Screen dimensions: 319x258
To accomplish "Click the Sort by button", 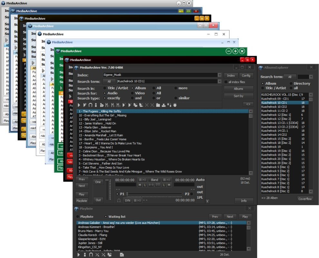I will [239, 96].
